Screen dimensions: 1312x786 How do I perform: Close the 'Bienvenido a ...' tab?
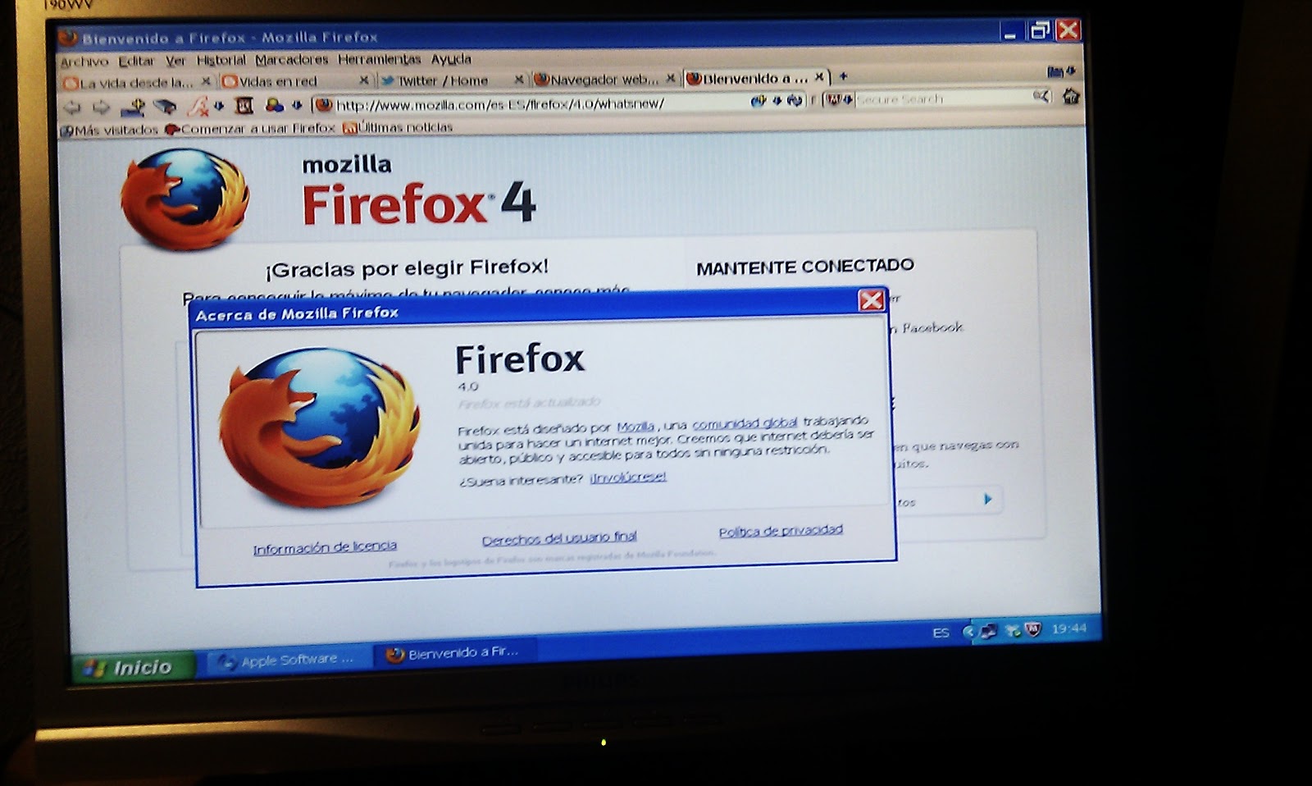pos(818,77)
